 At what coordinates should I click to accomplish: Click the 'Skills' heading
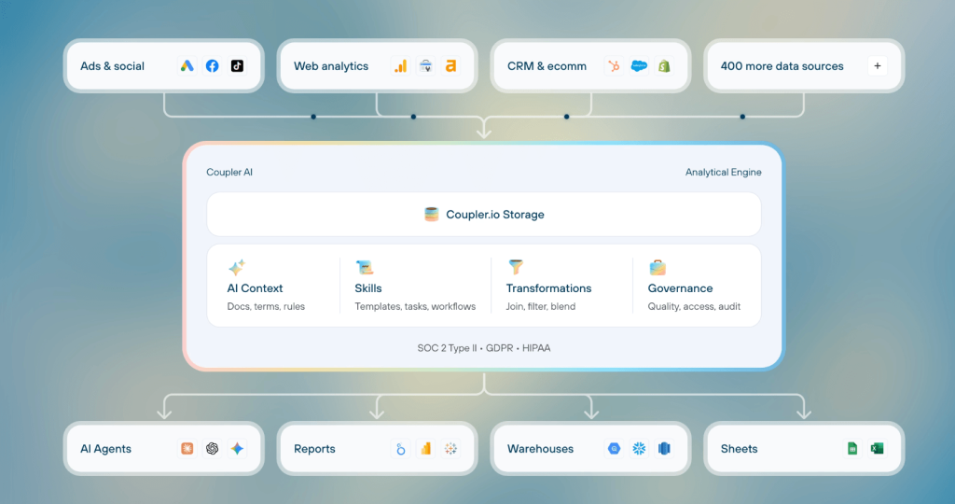tap(367, 288)
